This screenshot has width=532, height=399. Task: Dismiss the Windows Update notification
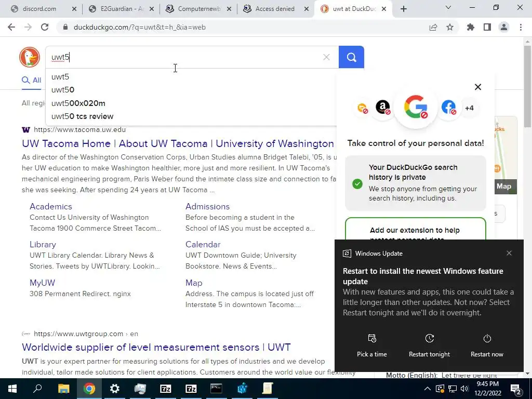509,253
